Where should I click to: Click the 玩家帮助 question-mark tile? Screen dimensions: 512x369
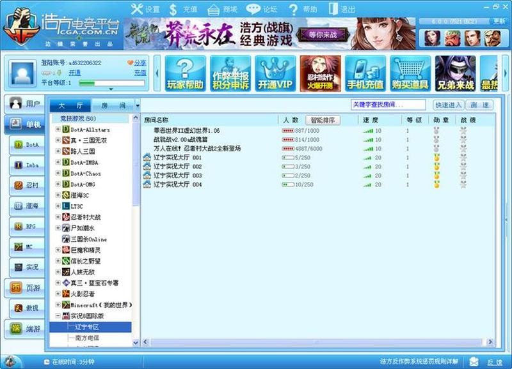coord(185,73)
